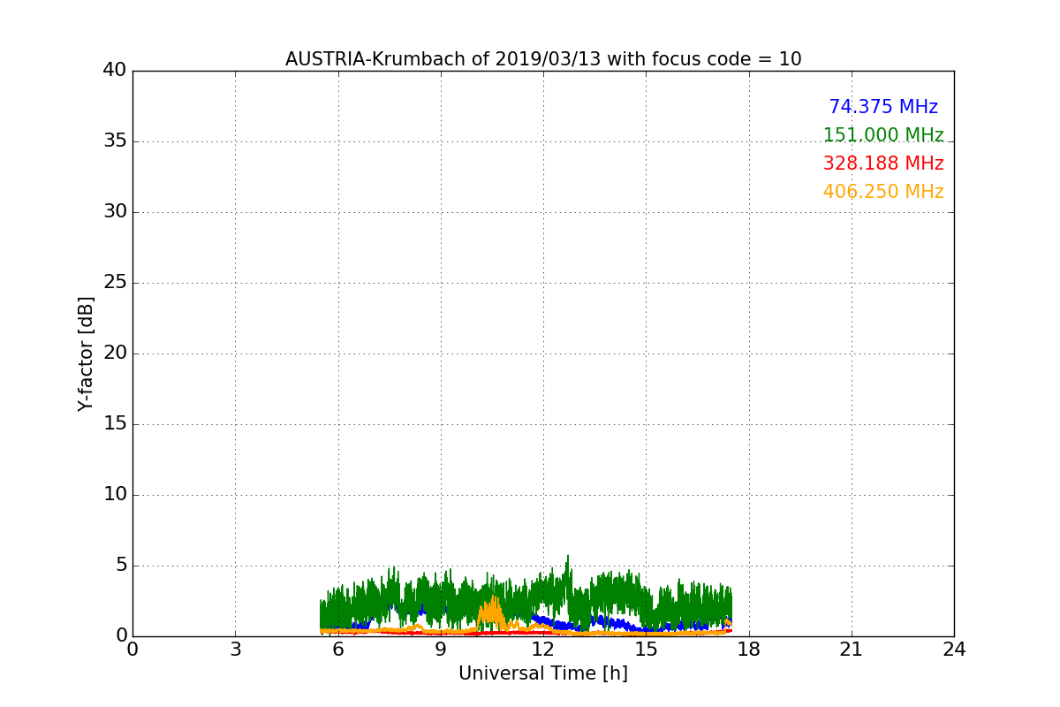1060x707 pixels.
Task: Select the 406.250 MHz legend label
Action: (x=883, y=192)
